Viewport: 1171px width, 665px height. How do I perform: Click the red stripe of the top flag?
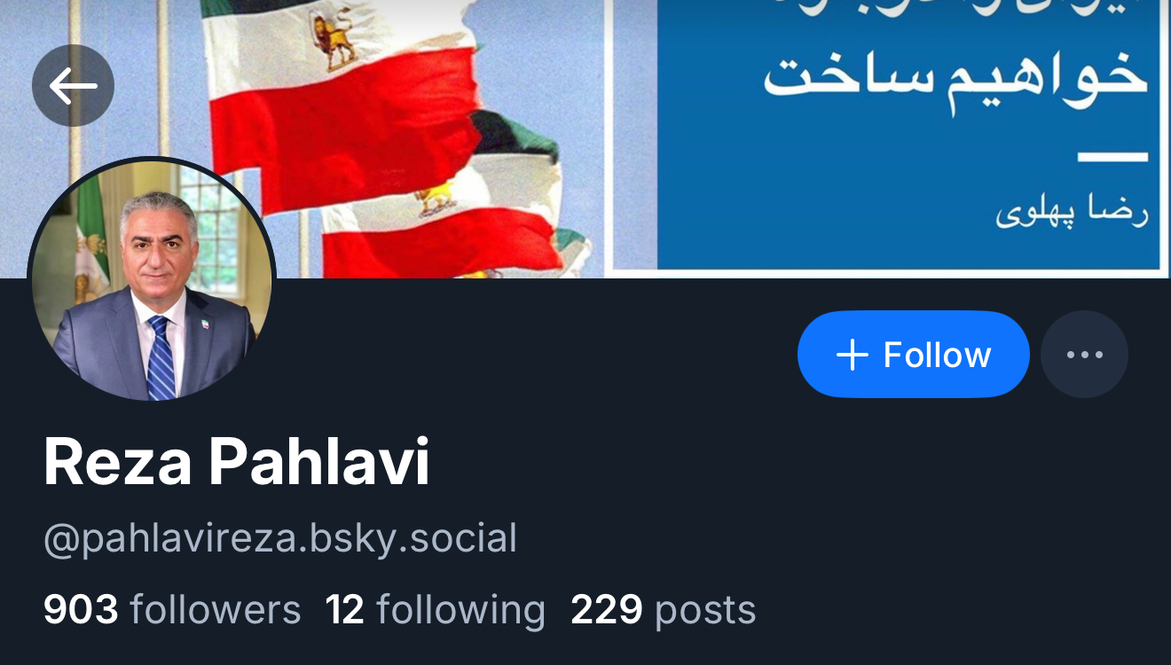pyautogui.click(x=346, y=124)
